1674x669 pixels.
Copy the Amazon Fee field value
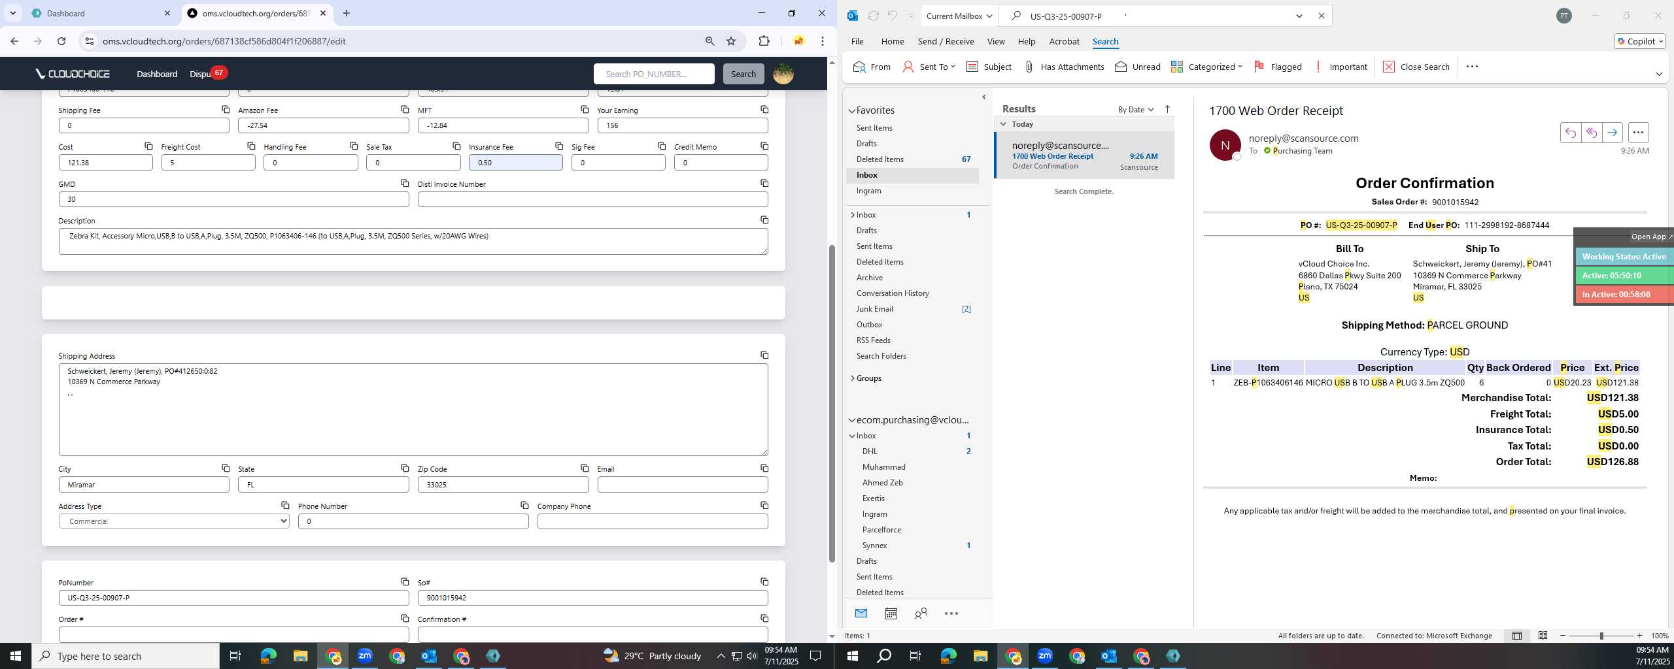pos(405,109)
